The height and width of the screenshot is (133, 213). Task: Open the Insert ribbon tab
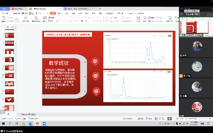point(60,13)
